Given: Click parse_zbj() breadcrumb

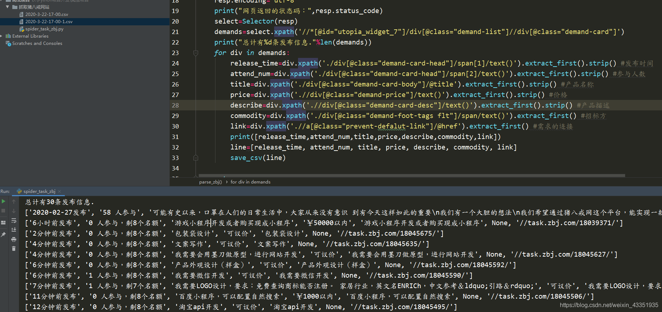Looking at the screenshot, I should 210,182.
